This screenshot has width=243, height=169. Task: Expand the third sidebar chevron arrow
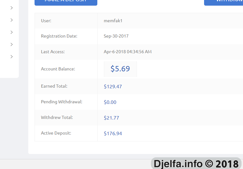pyautogui.click(x=12, y=32)
